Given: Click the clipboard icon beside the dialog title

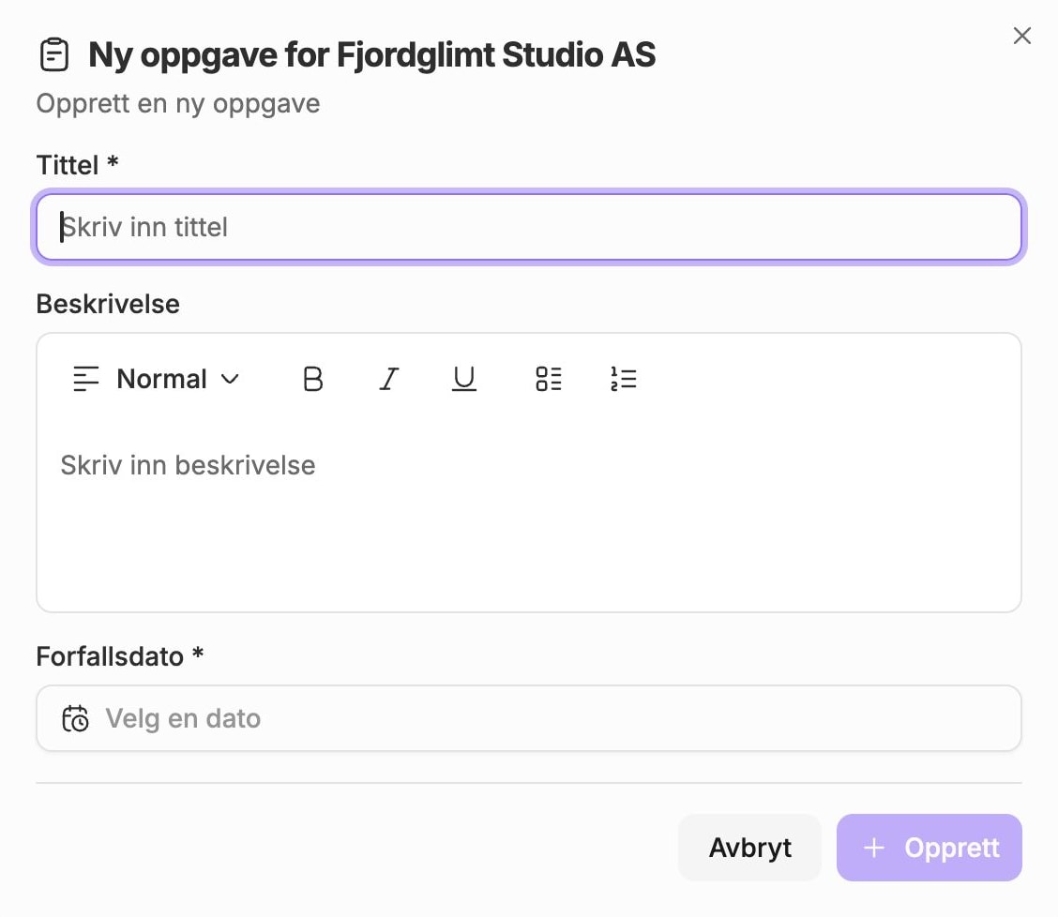Looking at the screenshot, I should [54, 54].
